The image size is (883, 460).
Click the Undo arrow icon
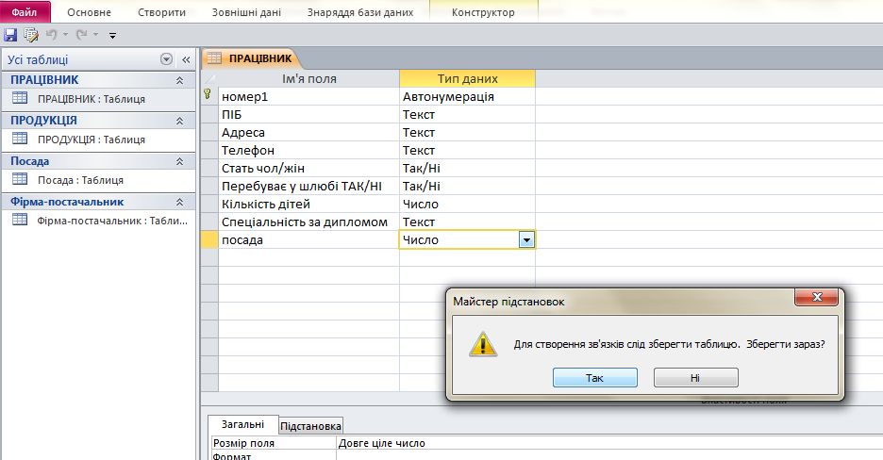coord(51,35)
